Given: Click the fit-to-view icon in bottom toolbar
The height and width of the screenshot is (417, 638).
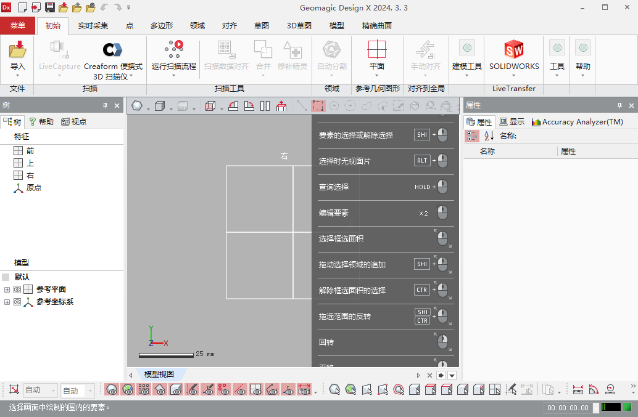Looking at the screenshot, I should click(x=14, y=390).
